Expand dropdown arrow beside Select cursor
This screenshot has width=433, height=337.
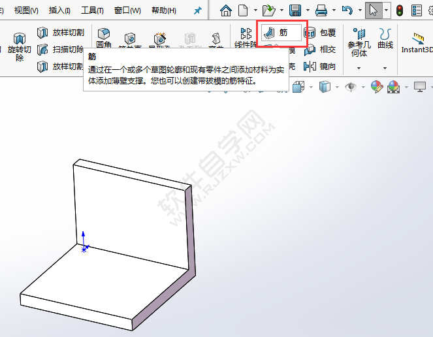(x=387, y=10)
